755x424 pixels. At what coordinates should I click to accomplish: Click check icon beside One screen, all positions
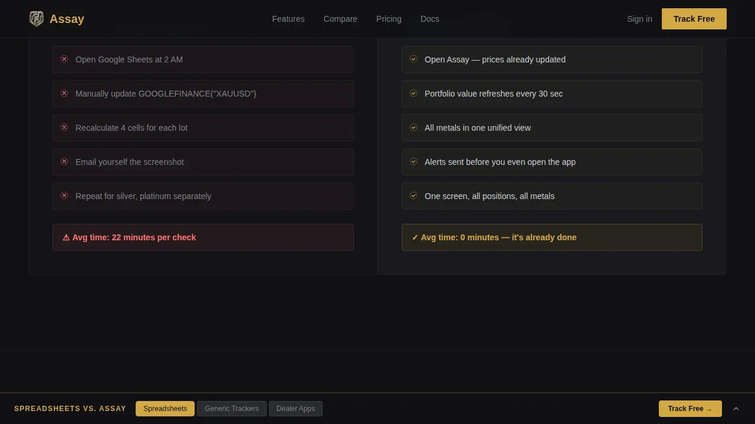click(x=413, y=196)
